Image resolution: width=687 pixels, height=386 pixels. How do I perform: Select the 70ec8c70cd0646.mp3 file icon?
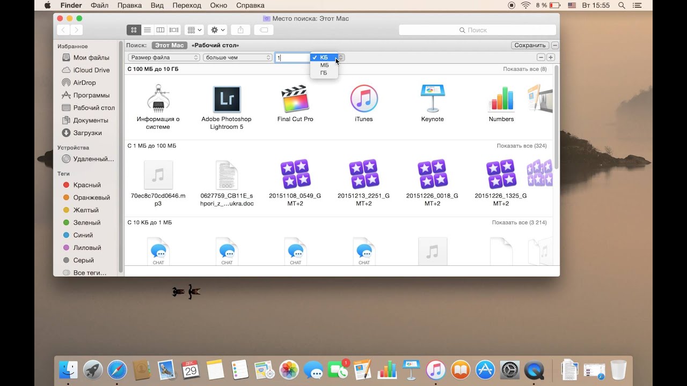(x=158, y=175)
